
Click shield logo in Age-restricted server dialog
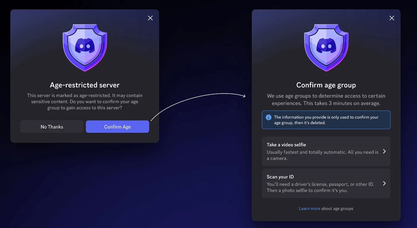pyautogui.click(x=85, y=47)
